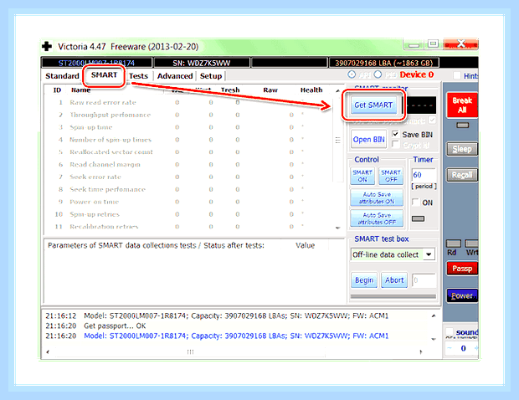Viewport: 519px width, 400px height.
Task: Click Auto Save attributes ON button
Action: click(x=377, y=197)
